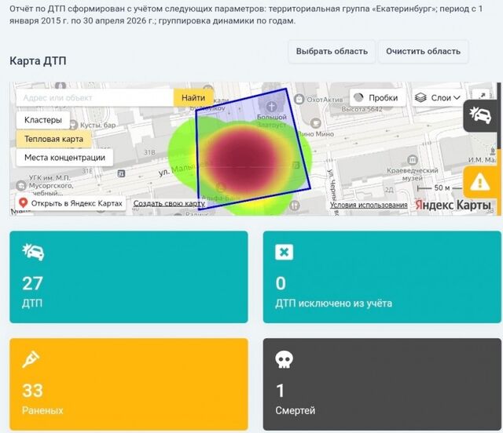The height and width of the screenshot is (433, 503).
Task: Click the skull icon on deaths card
Action: [284, 359]
